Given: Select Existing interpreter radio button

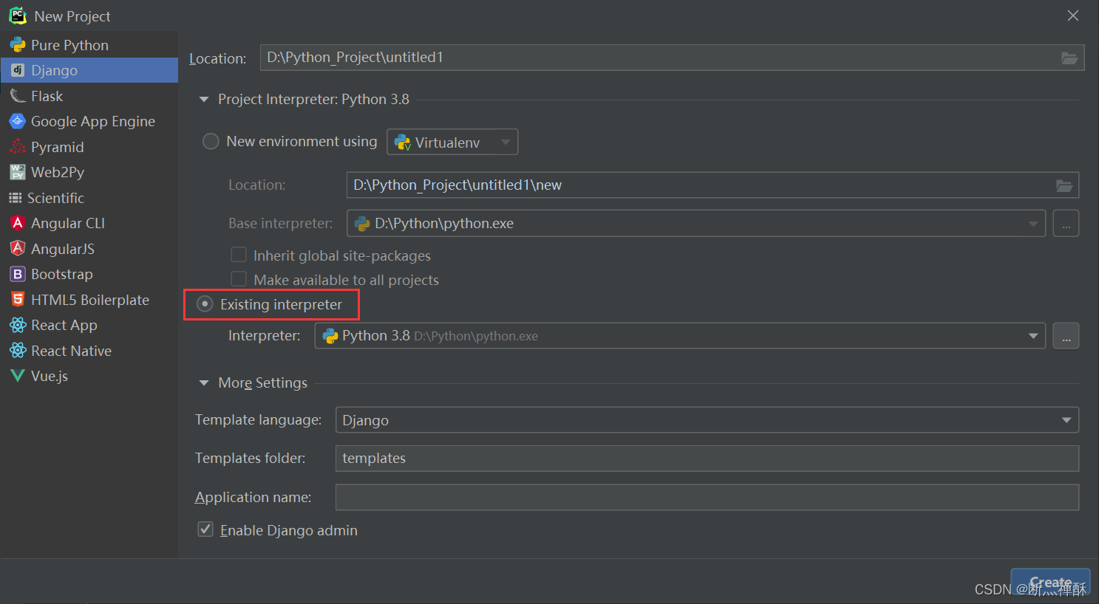Looking at the screenshot, I should [205, 304].
